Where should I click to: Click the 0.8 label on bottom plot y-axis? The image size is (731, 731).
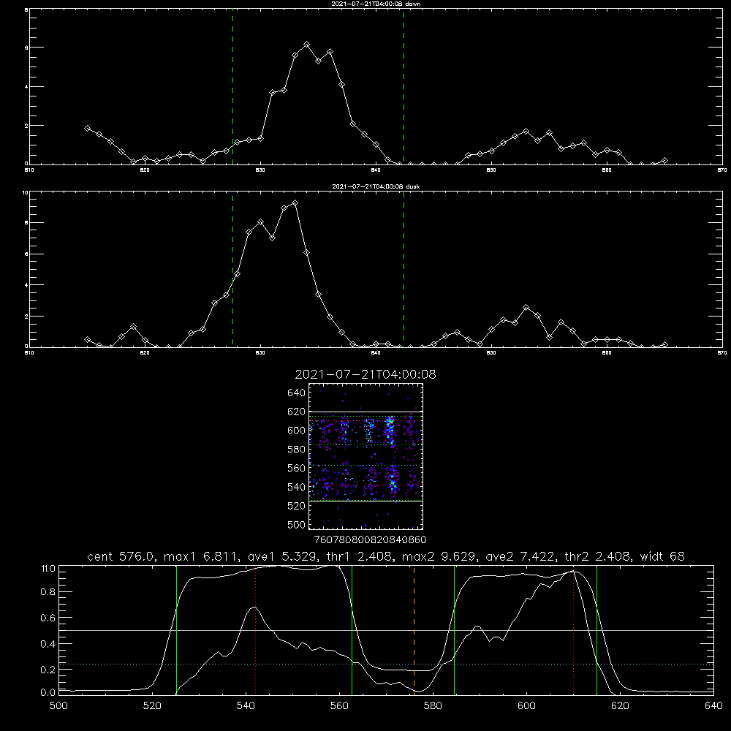pyautogui.click(x=48, y=592)
